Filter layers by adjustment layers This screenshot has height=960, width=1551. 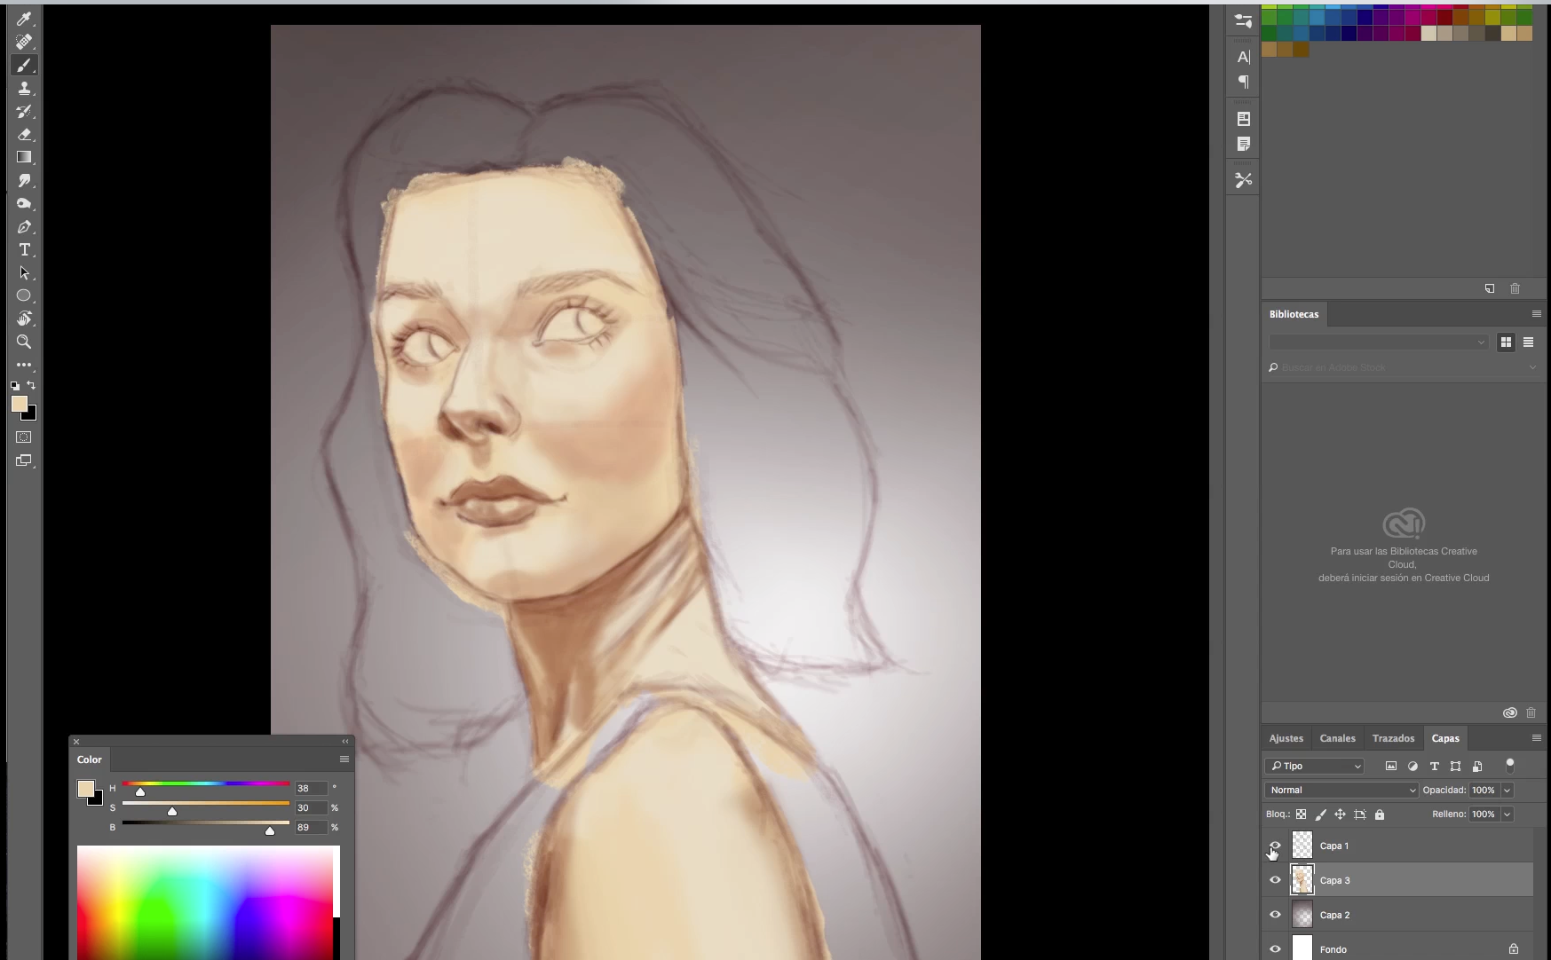tap(1413, 766)
